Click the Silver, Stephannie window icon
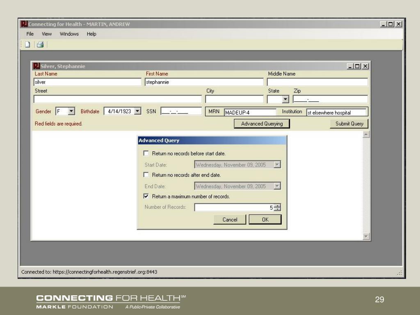 (x=36, y=66)
